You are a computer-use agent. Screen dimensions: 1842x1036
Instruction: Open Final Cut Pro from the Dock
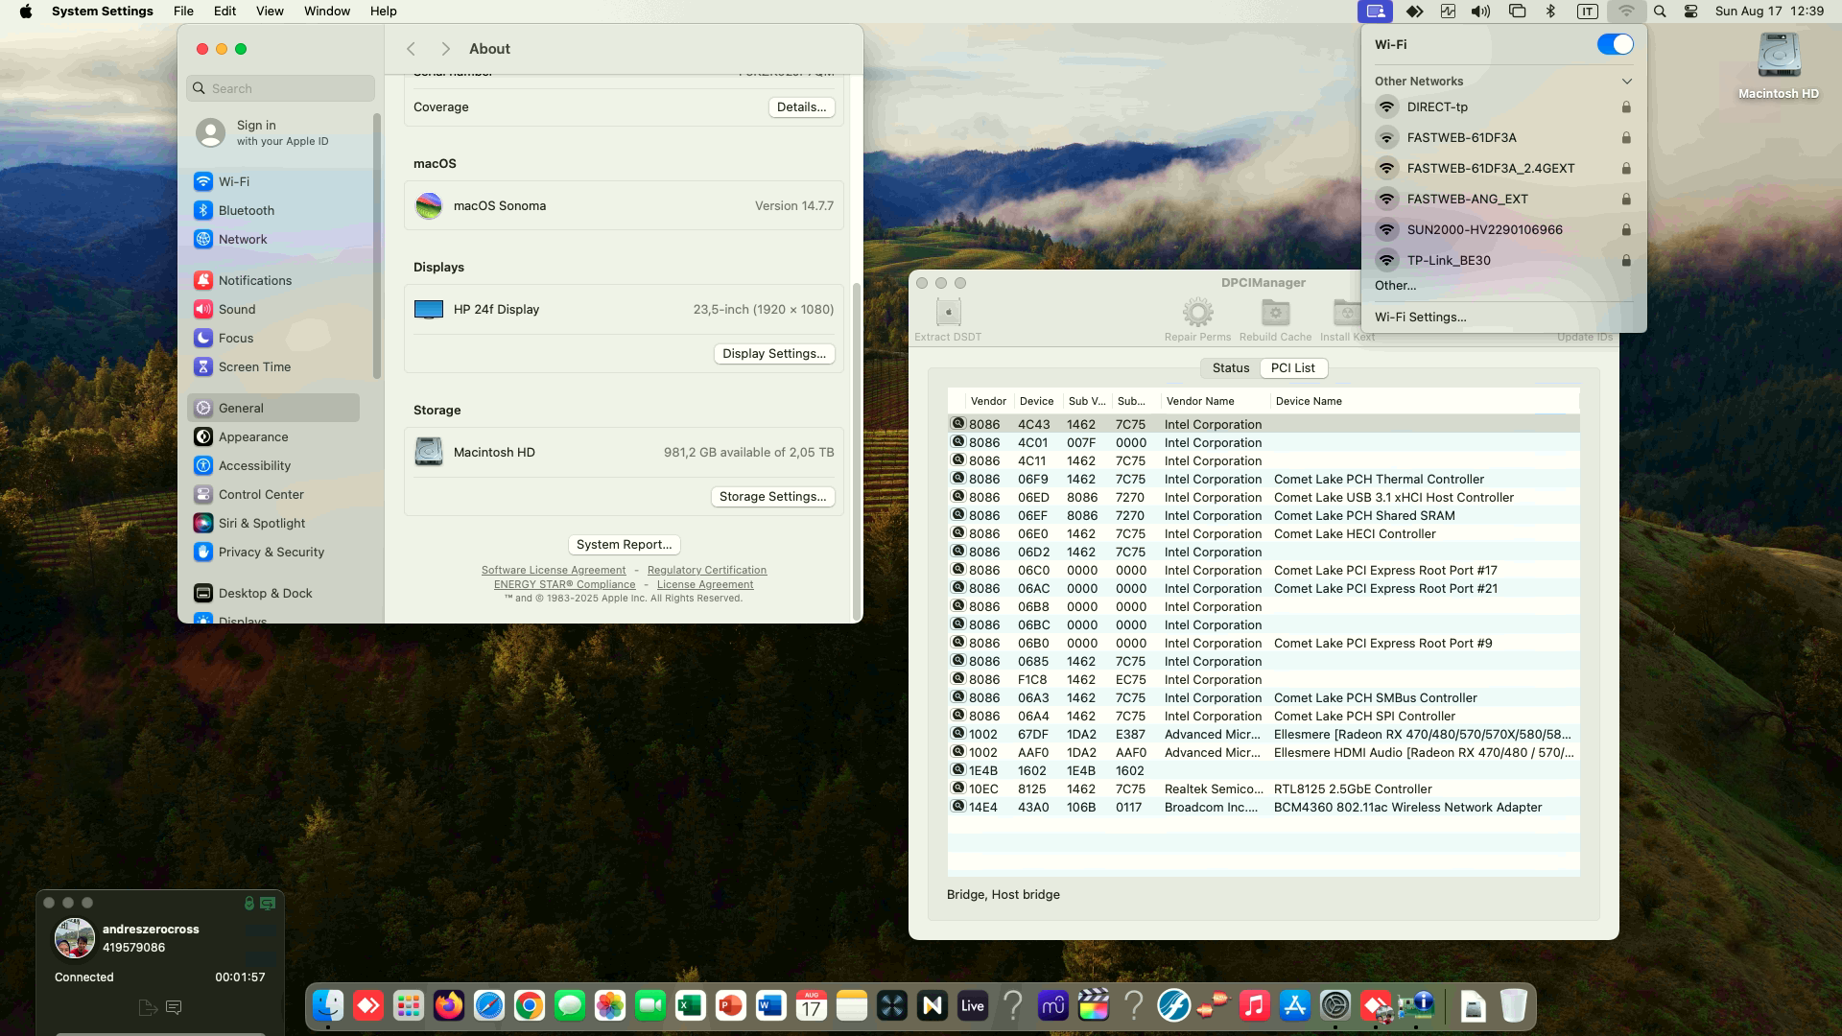pyautogui.click(x=1094, y=1005)
